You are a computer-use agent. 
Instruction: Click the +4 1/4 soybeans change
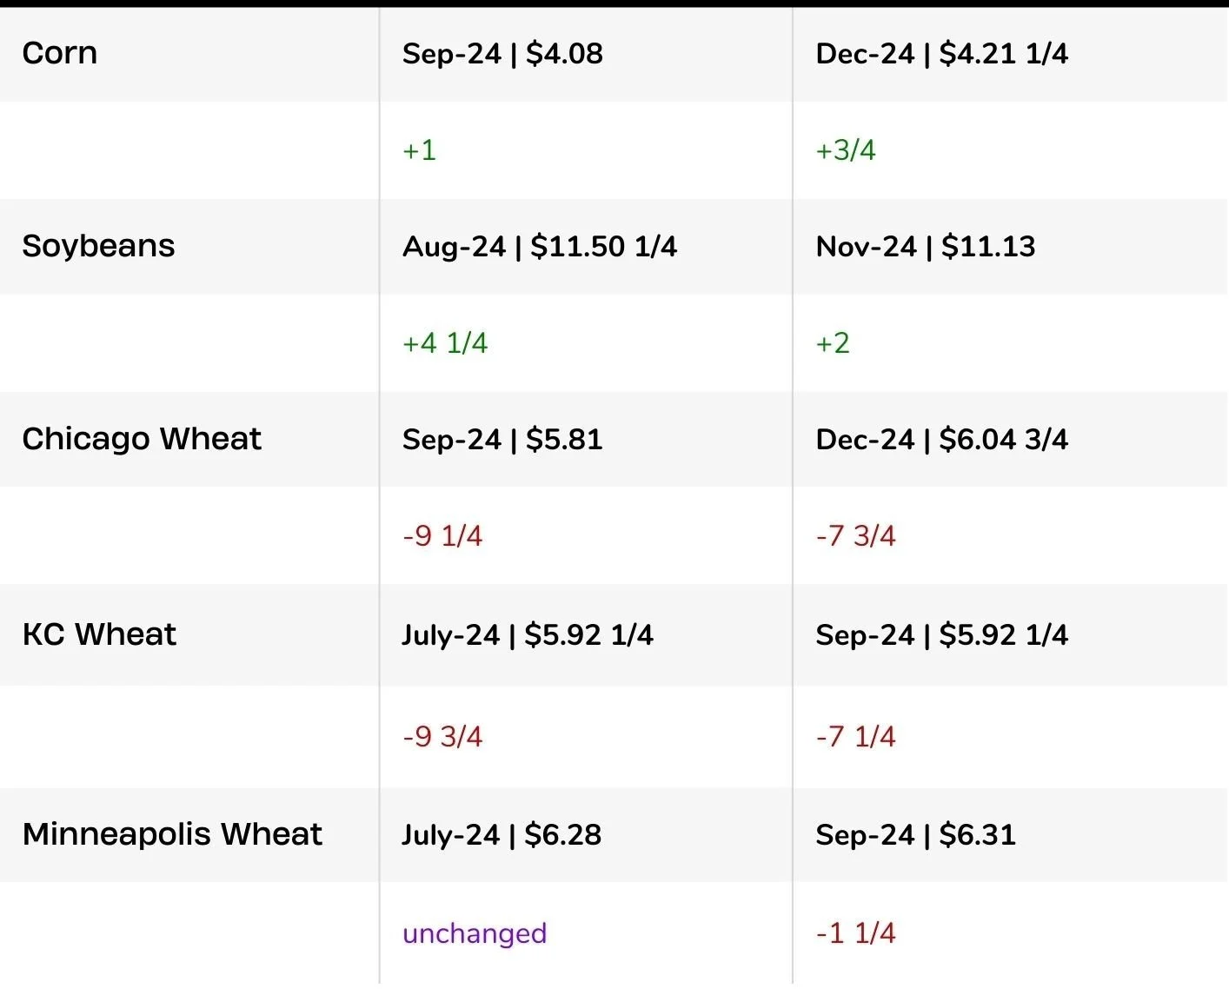pyautogui.click(x=445, y=343)
